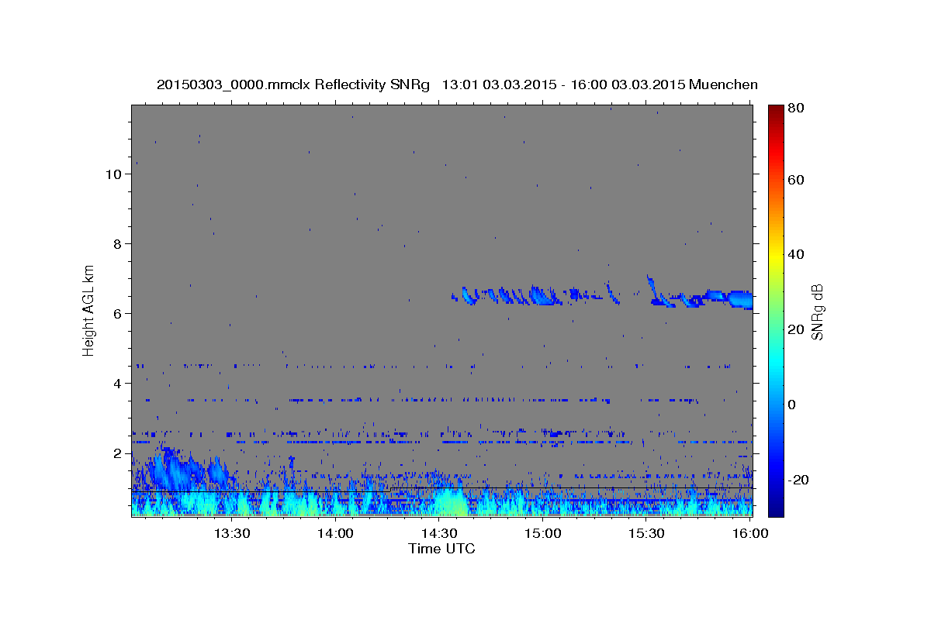This screenshot has height=620, width=931.
Task: Click the 14:00 time tick label
Action: (x=335, y=533)
